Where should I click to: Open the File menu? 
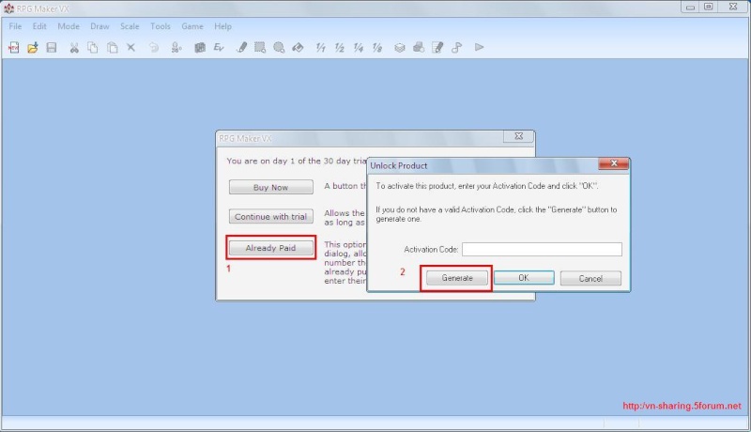point(15,26)
